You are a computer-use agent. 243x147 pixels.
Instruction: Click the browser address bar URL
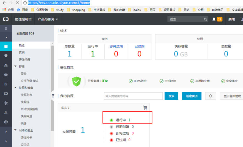59,3
